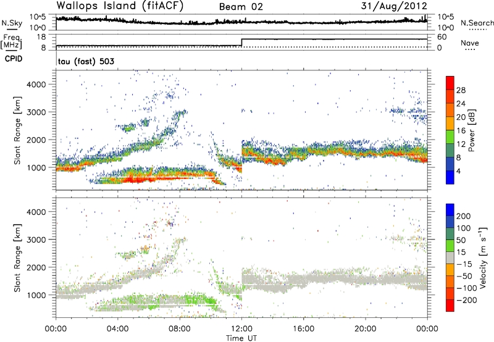
Task: Pick the red segment above 28 dB
Action: click(450, 83)
